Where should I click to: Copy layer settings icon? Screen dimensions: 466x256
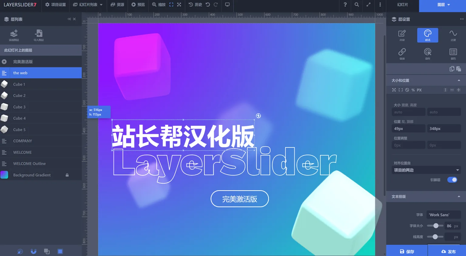452,69
